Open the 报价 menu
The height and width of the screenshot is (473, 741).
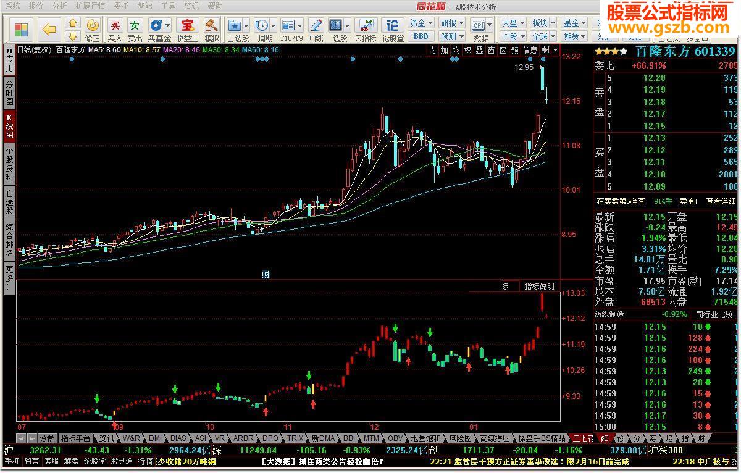click(x=36, y=6)
